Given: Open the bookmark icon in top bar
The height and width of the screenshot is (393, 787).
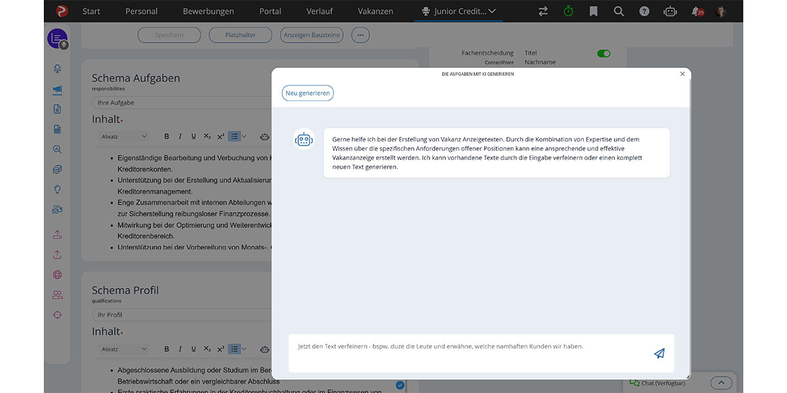Looking at the screenshot, I should click(593, 11).
